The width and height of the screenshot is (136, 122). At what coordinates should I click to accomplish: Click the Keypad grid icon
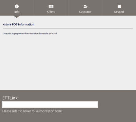[x=119, y=6]
